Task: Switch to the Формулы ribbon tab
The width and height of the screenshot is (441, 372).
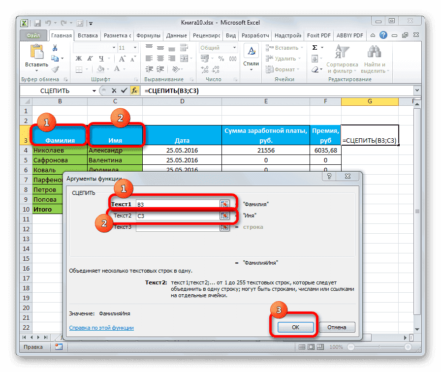Action: tap(149, 35)
